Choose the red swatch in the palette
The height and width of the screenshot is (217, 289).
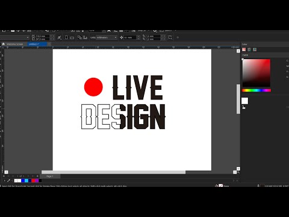tap(33, 181)
